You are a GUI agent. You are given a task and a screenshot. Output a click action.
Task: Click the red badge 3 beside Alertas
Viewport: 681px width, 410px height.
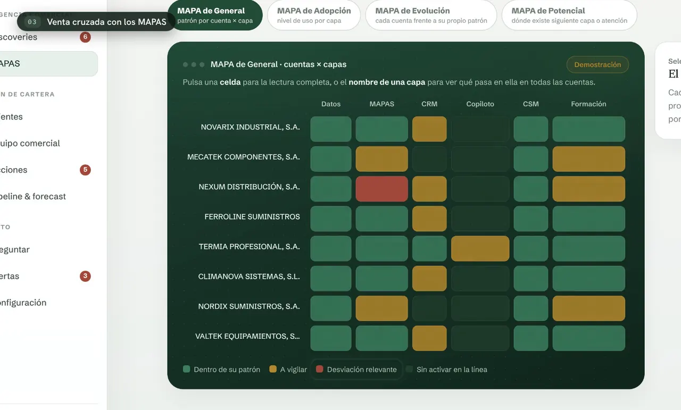tap(85, 277)
